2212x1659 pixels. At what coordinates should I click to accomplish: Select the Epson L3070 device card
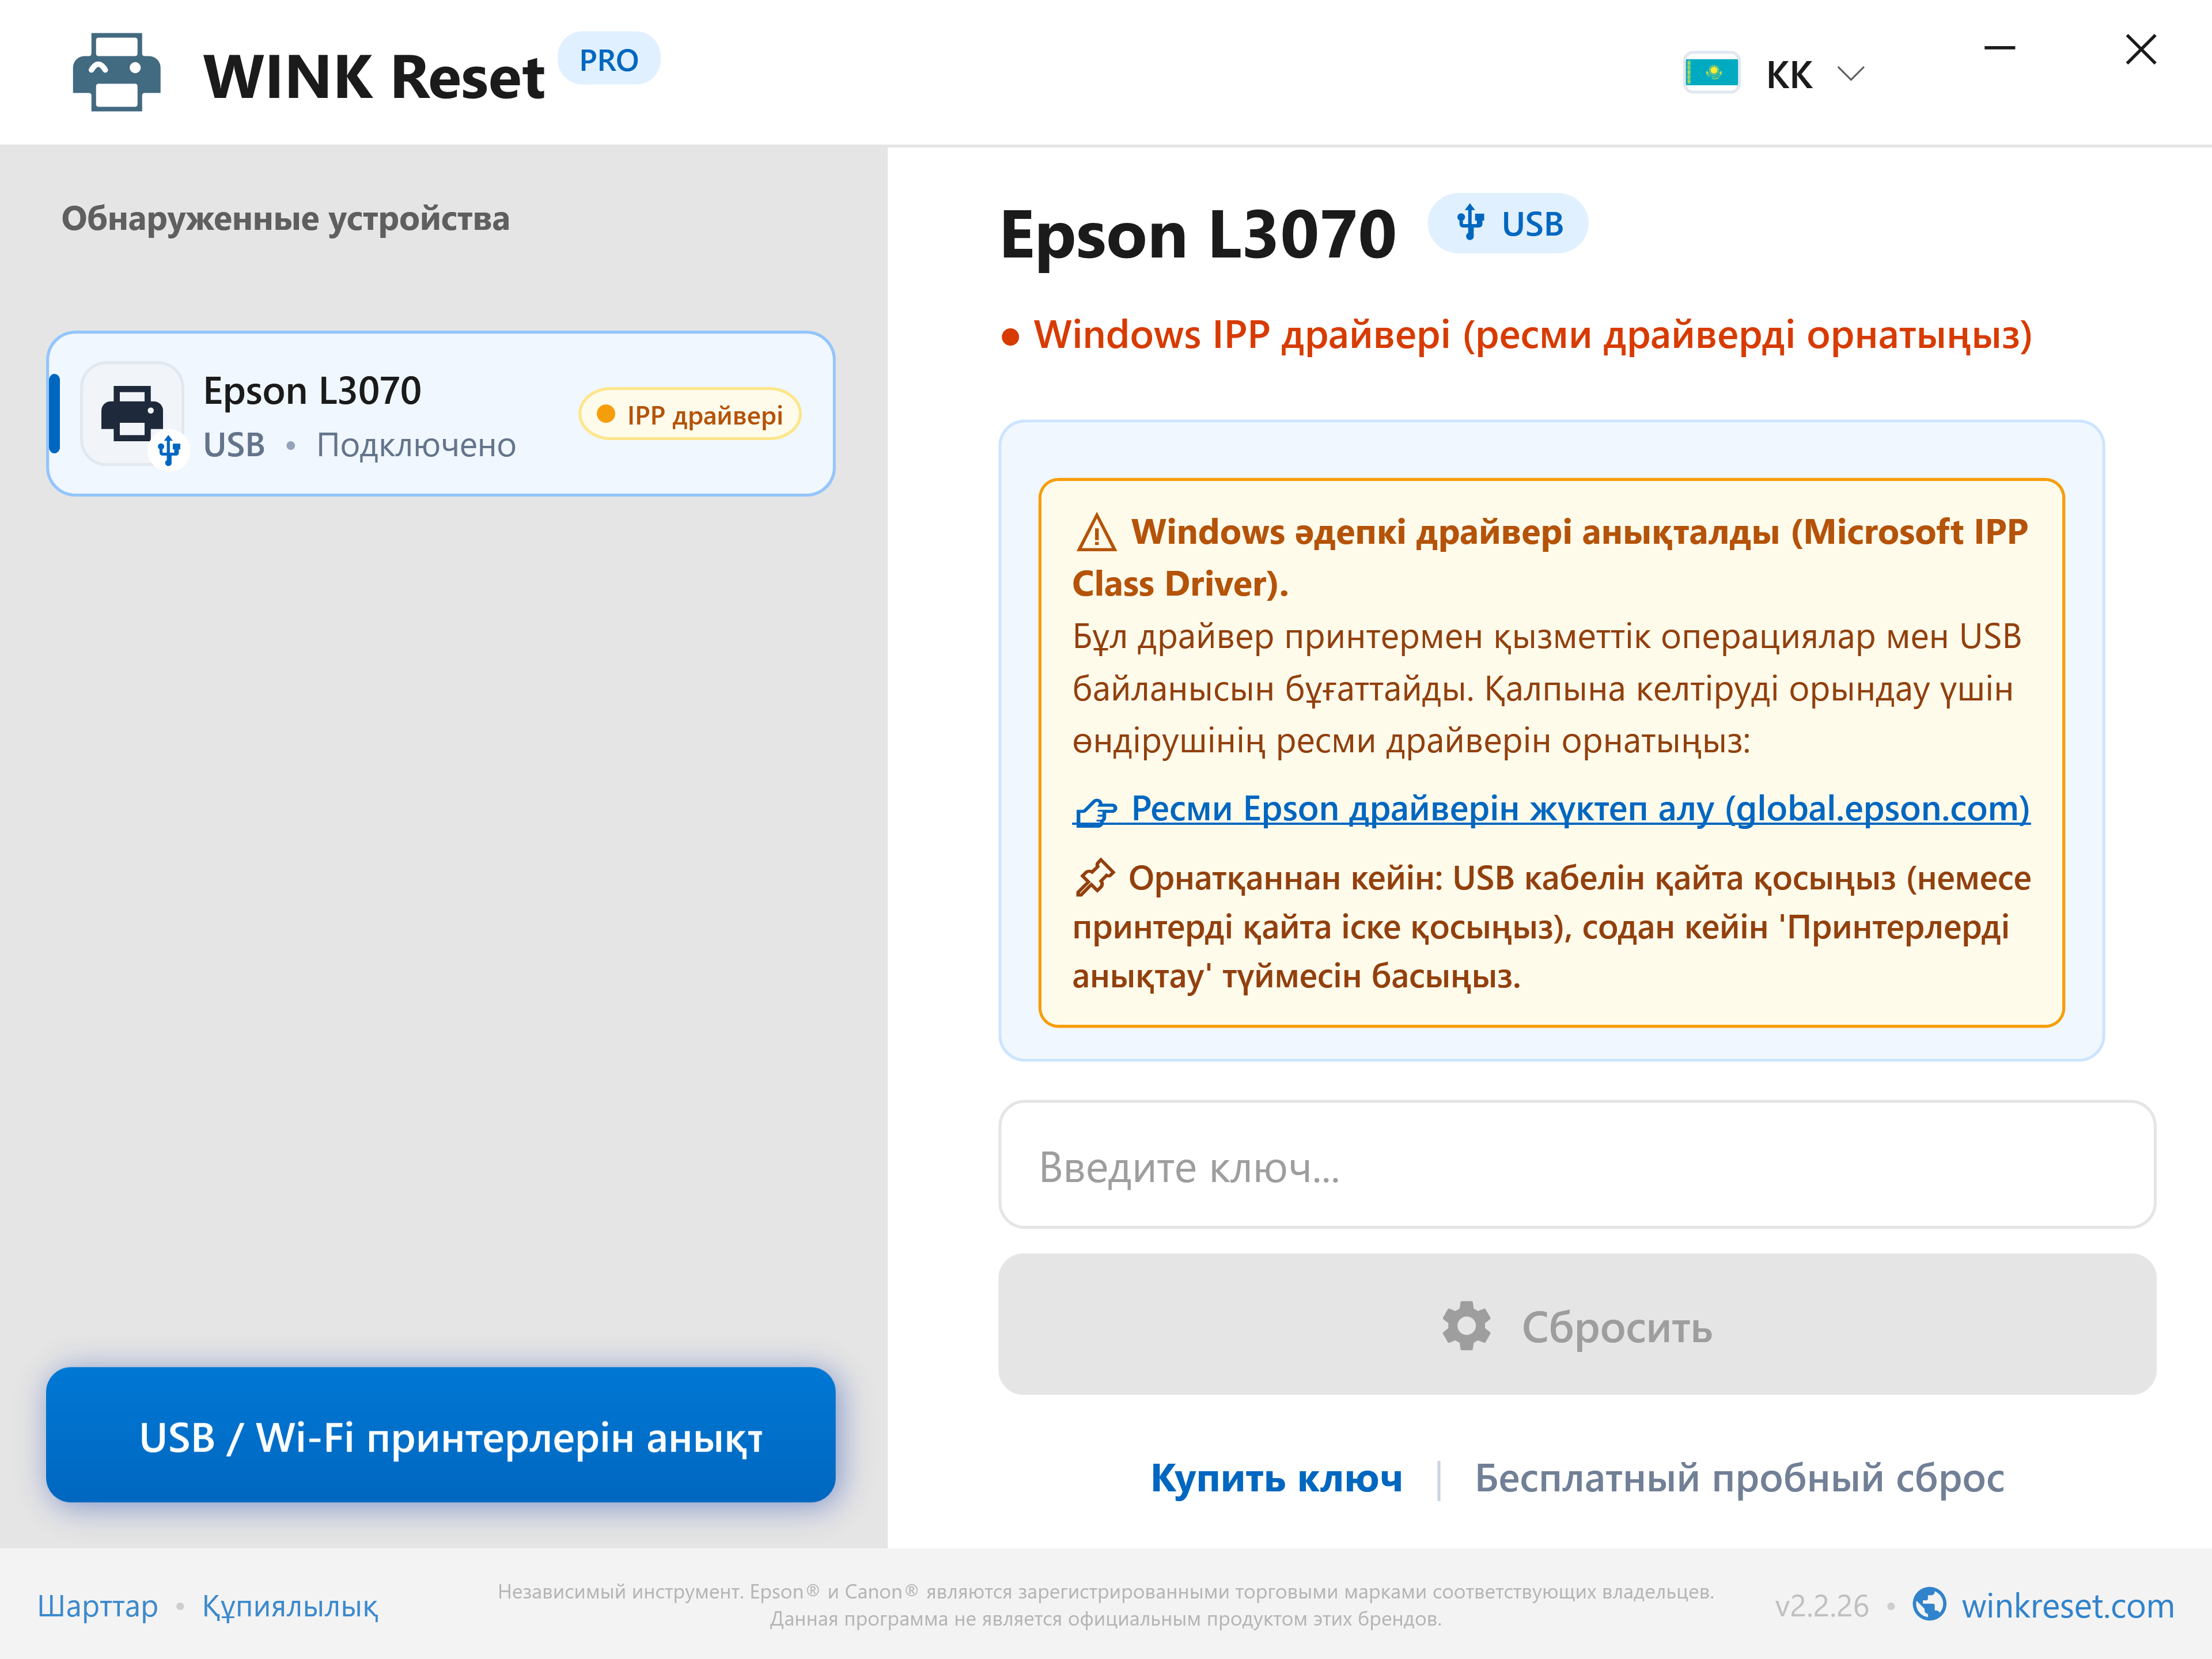[x=441, y=414]
